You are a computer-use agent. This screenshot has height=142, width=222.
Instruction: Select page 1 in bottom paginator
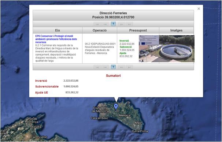click(113, 67)
